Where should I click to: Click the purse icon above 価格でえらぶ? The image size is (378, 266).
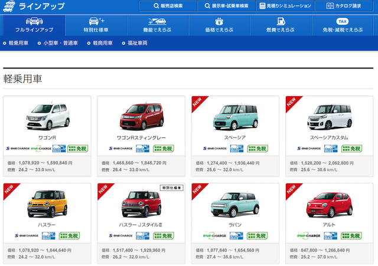point(219,21)
